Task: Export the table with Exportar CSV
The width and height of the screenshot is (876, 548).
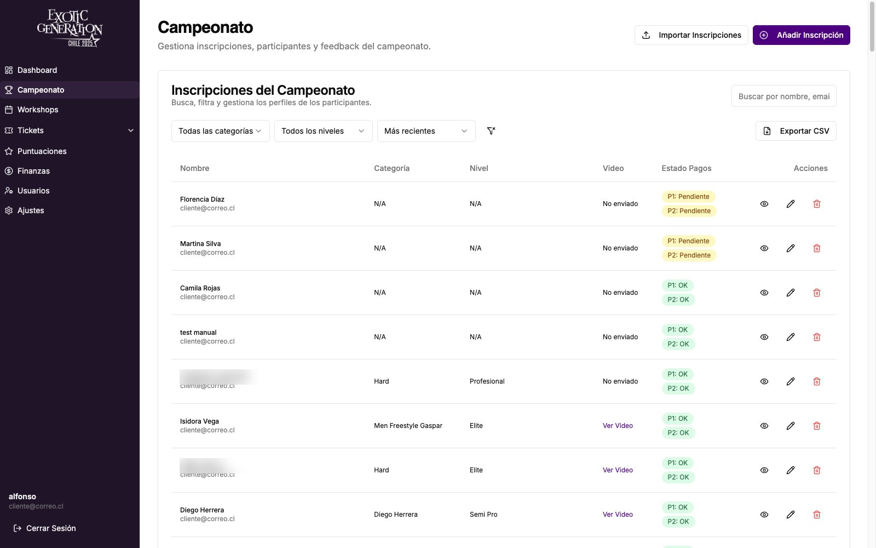Action: pos(796,131)
